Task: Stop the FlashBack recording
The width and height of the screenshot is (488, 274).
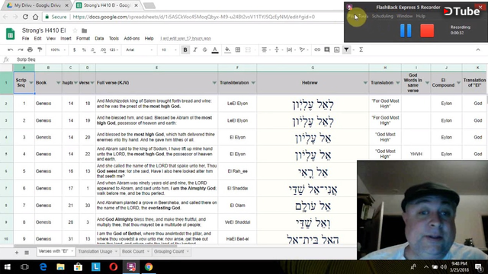Action: click(427, 31)
